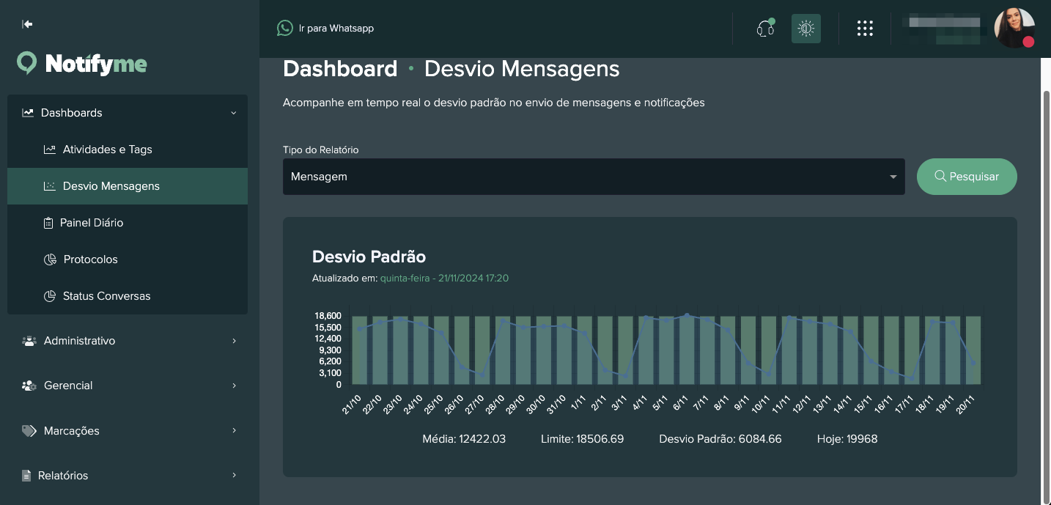Click the user profile avatar photo
This screenshot has width=1051, height=505.
pyautogui.click(x=1014, y=29)
